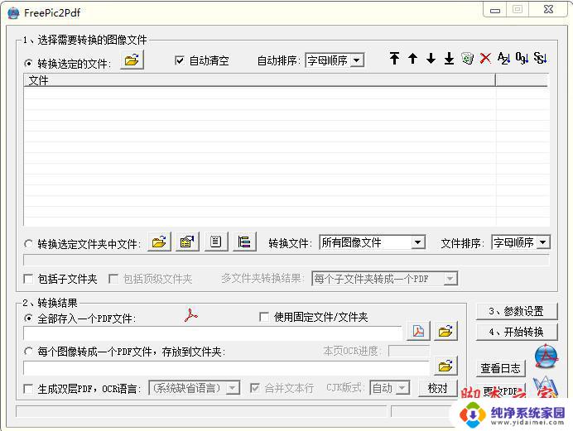Clear the file list with the recycle bin icon
Image resolution: width=573 pixels, height=431 pixels.
pos(467,58)
